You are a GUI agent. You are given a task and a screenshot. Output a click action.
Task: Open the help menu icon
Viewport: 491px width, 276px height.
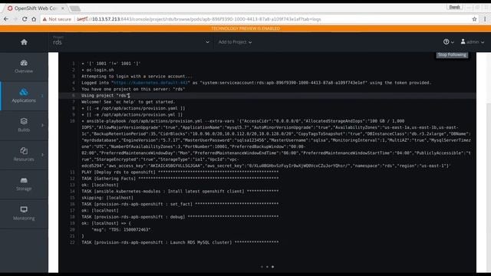[448, 41]
